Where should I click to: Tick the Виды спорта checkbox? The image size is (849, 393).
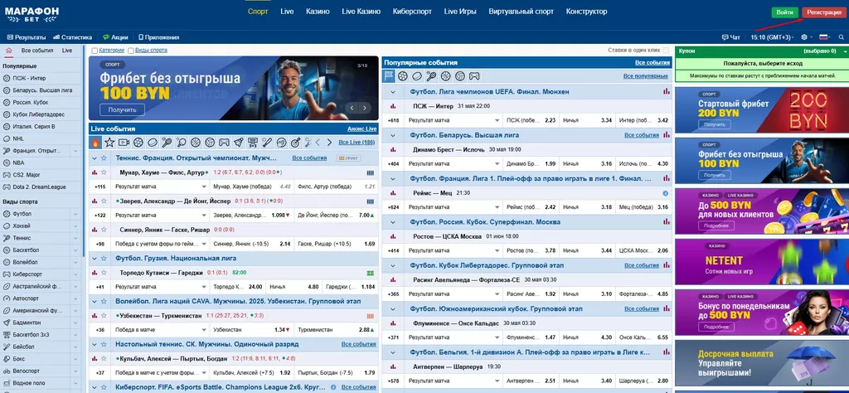pos(130,51)
